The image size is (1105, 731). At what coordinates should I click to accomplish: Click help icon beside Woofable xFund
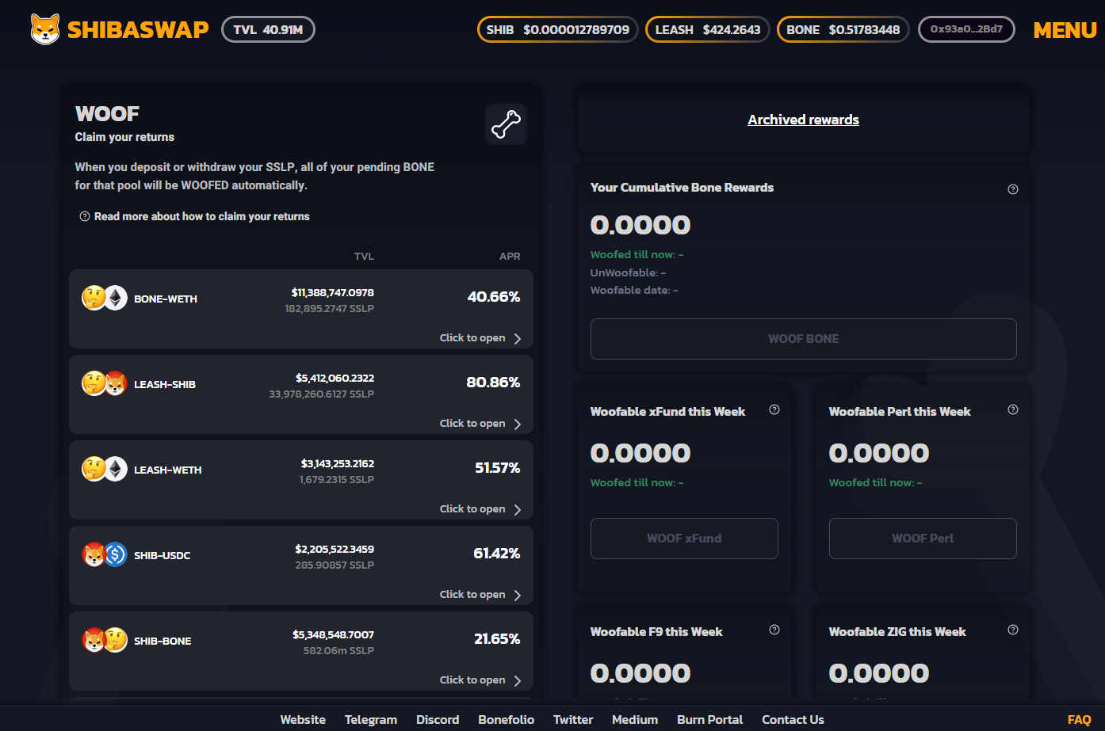click(x=774, y=409)
